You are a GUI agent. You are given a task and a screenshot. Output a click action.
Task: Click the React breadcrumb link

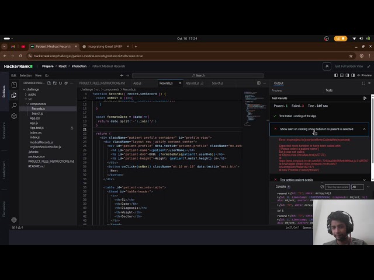point(63,66)
